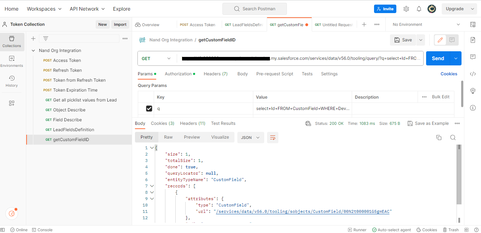Image resolution: width=481 pixels, height=233 pixels.
Task: Open a new request tab with plus icon
Action: 364,24
